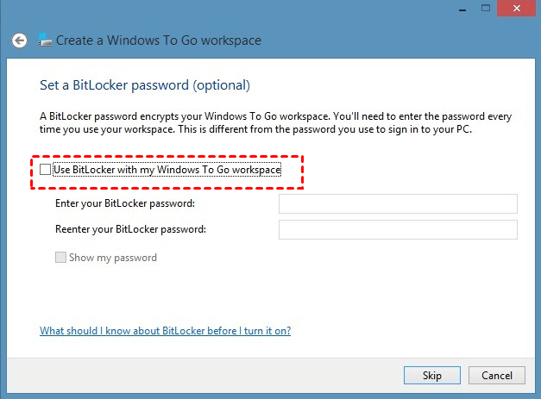Click the 'Enter your BitLocker password:' label
541x399 pixels.
pyautogui.click(x=124, y=203)
